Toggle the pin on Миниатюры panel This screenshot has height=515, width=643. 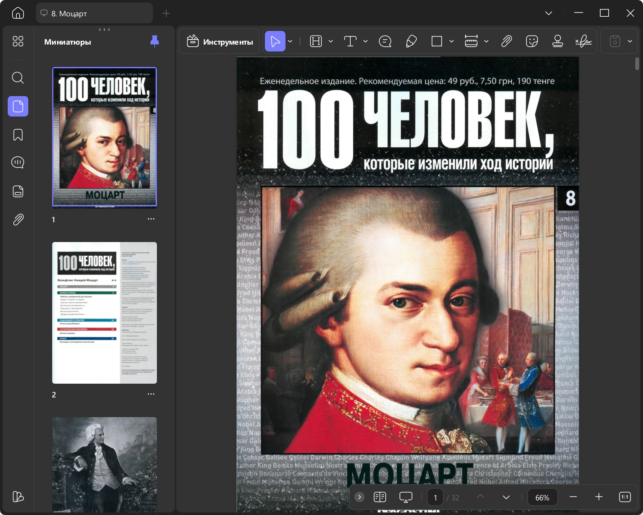pos(154,41)
